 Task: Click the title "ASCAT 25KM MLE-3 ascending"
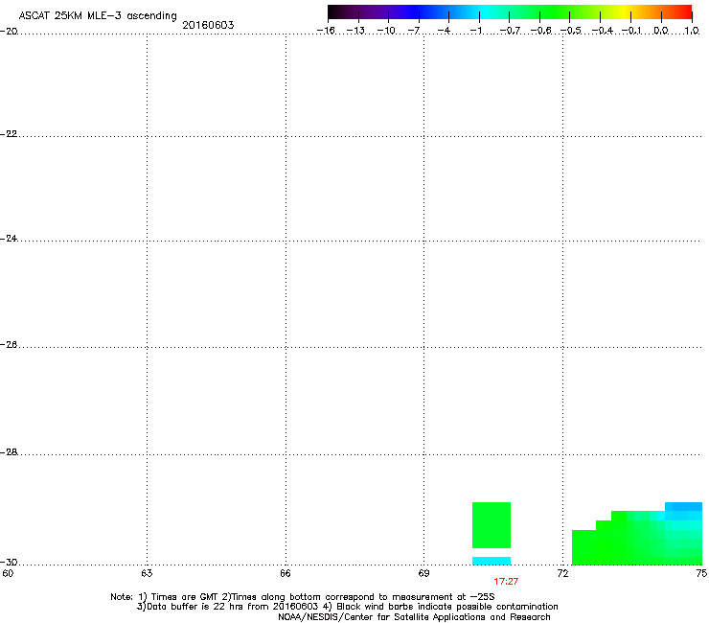tap(98, 16)
